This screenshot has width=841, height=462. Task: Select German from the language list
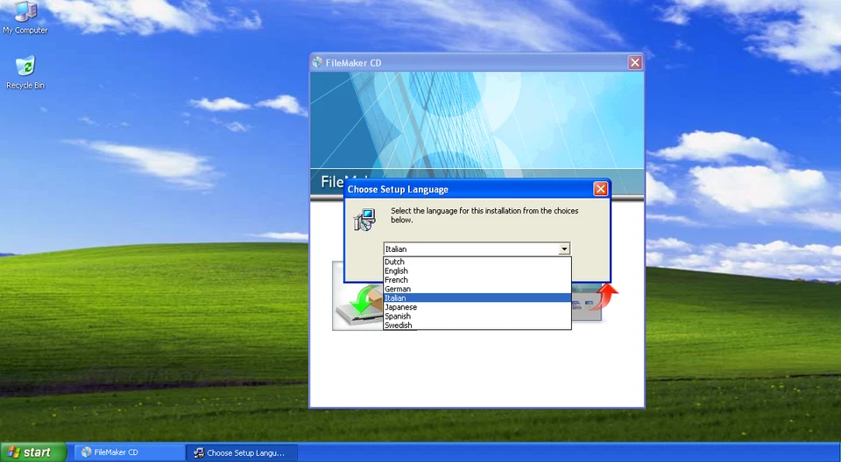pos(477,289)
